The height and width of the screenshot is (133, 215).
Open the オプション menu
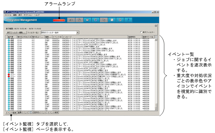tap(28, 15)
